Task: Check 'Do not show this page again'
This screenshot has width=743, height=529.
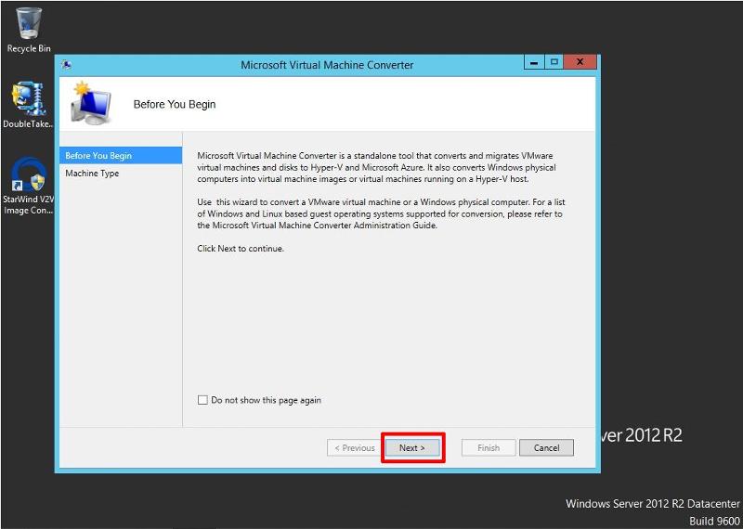Action: (x=202, y=400)
